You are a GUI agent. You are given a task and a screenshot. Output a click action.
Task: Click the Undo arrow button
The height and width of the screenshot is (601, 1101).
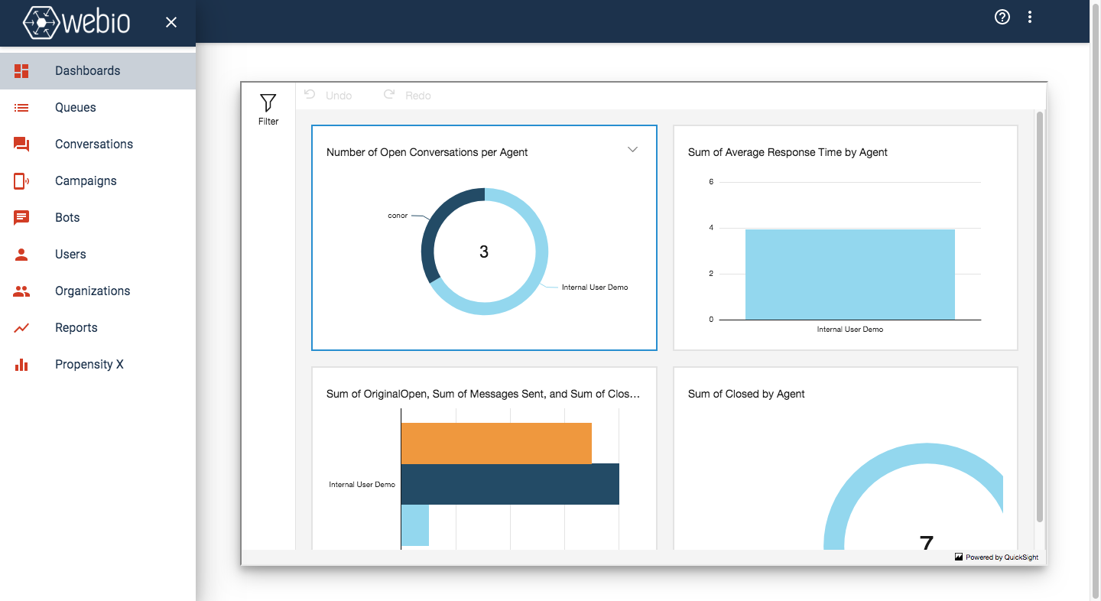tap(328, 96)
